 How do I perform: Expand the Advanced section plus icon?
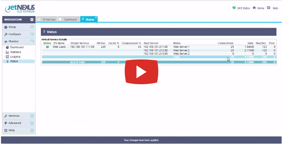(x=32, y=123)
